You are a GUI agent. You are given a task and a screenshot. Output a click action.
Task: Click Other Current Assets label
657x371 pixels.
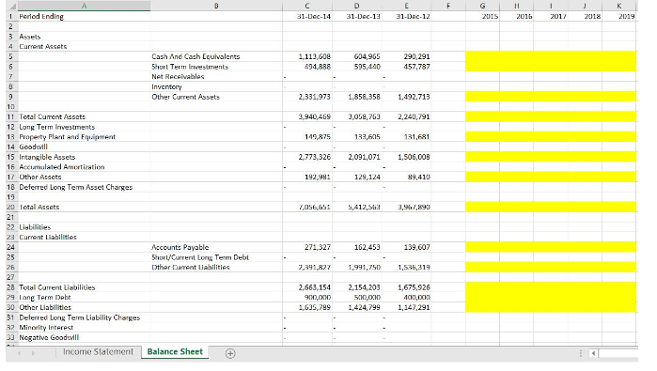(185, 97)
